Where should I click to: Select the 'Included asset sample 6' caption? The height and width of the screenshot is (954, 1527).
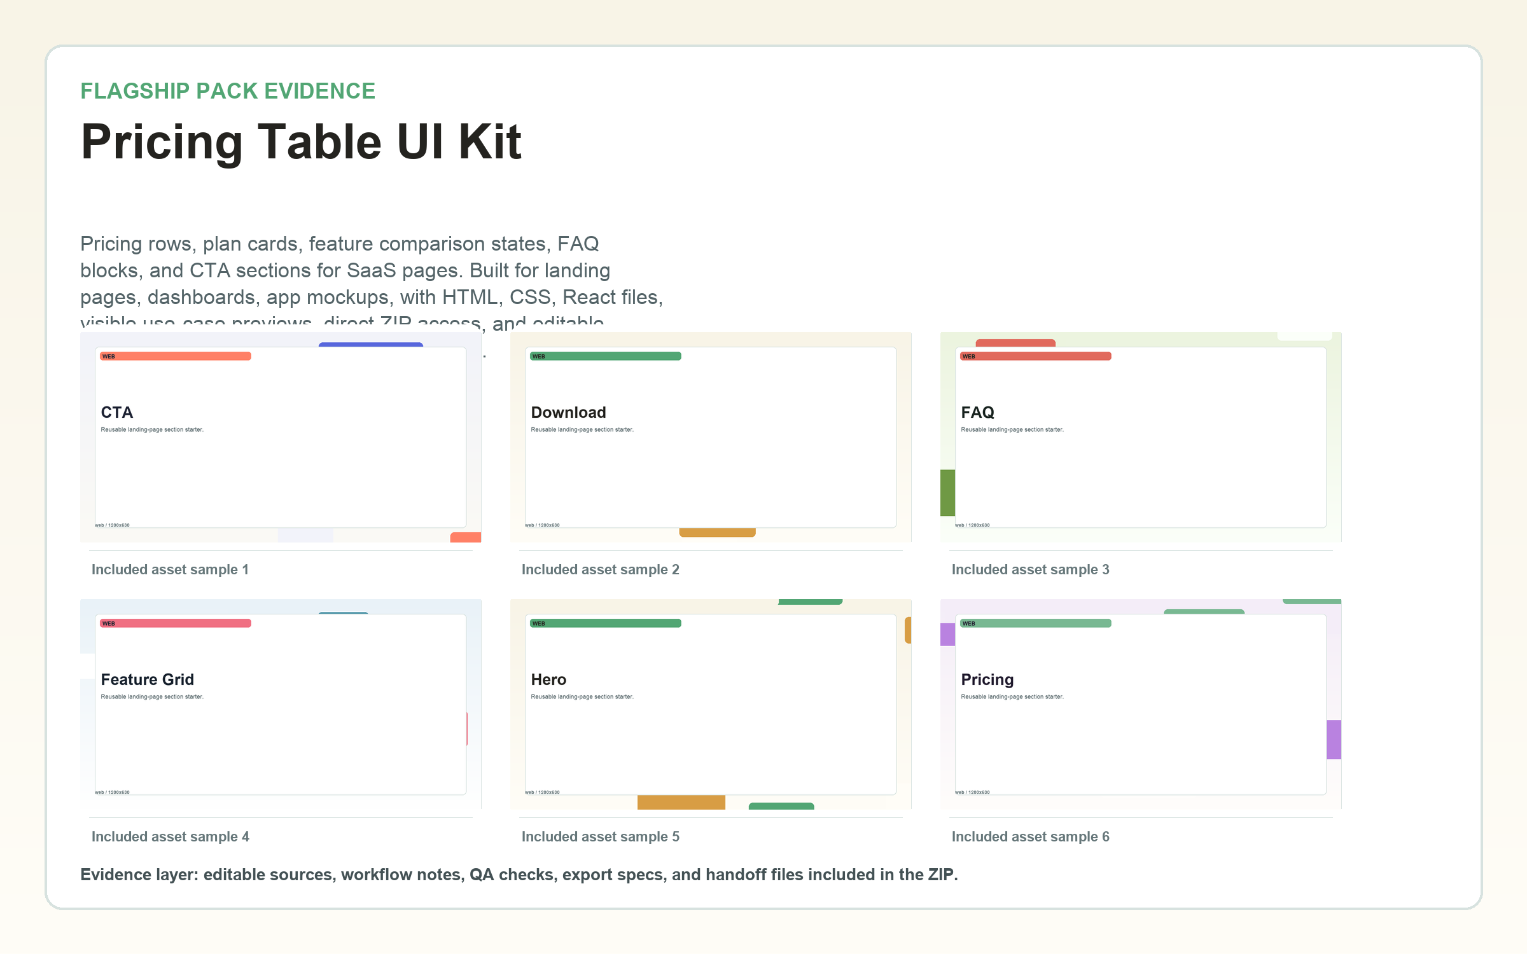[x=1031, y=837]
